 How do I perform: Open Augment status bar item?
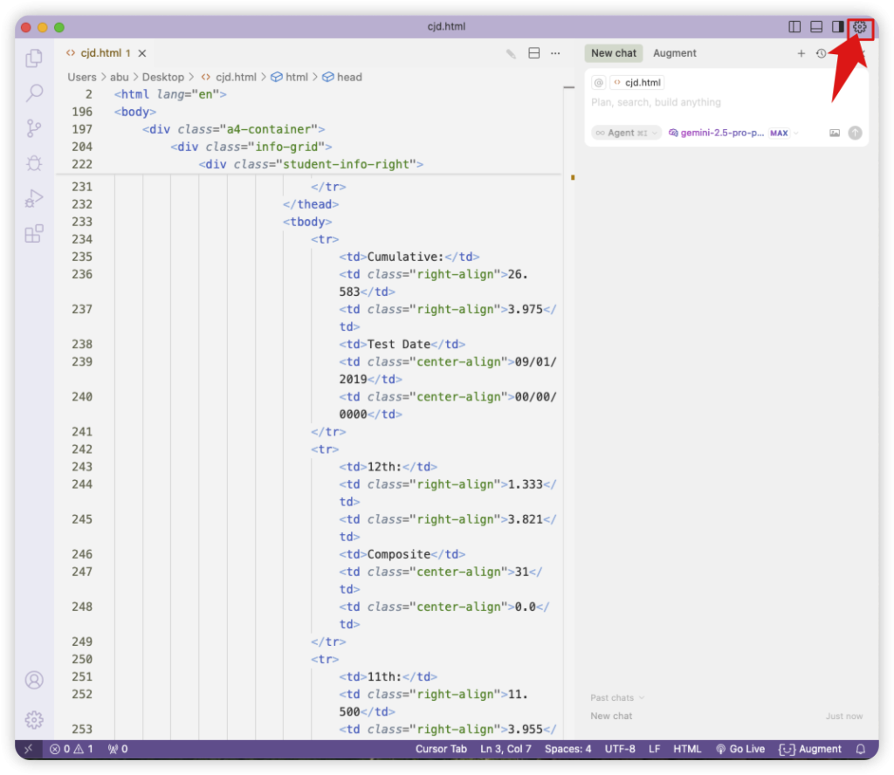pos(810,749)
